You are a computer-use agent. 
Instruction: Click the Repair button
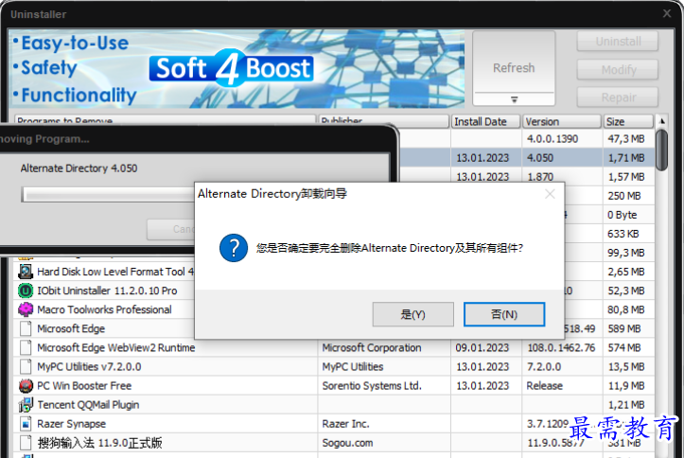click(618, 97)
